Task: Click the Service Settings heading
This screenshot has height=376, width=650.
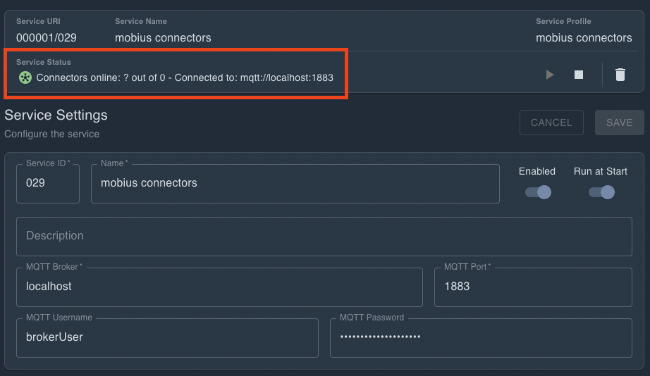Action: coord(56,115)
